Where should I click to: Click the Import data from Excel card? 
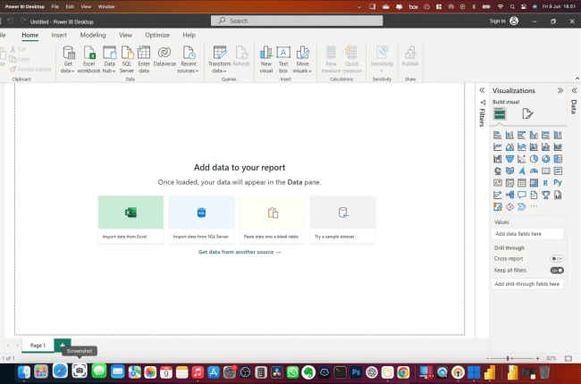pos(131,220)
